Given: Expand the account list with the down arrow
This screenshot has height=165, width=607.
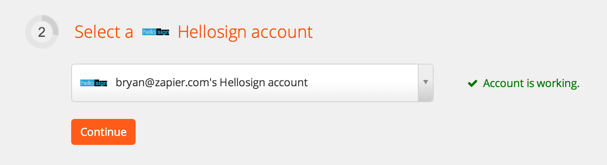Looking at the screenshot, I should [x=425, y=82].
